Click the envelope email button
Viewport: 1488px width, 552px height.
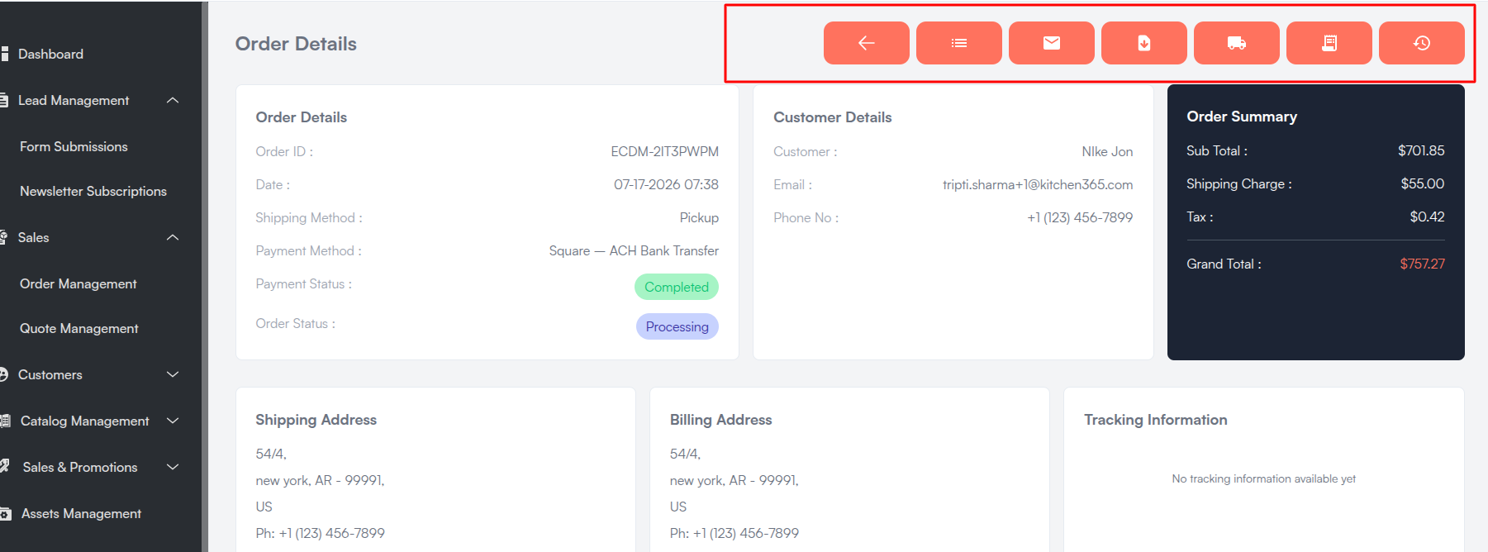pos(1051,43)
